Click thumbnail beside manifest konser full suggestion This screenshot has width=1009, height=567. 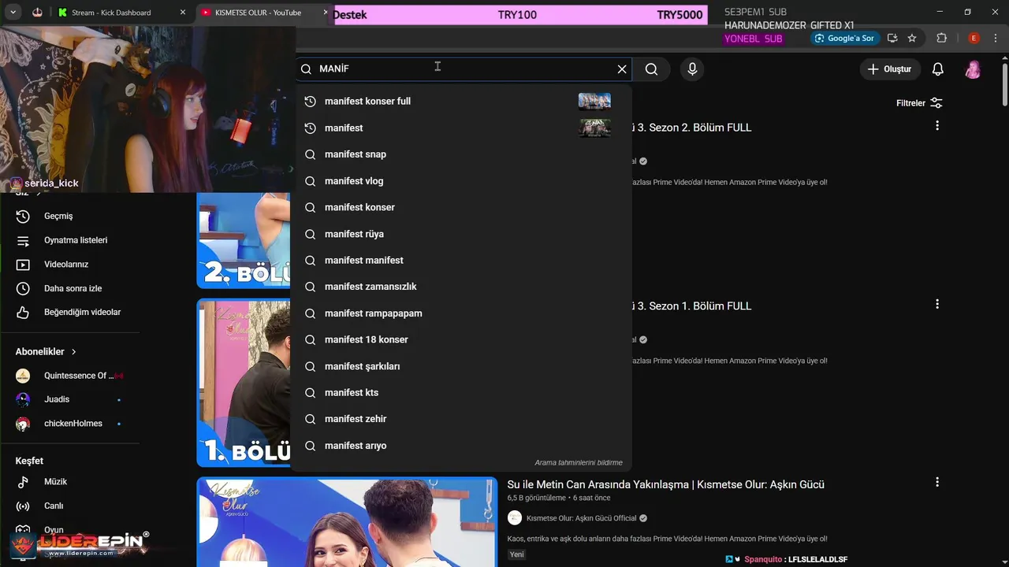(x=594, y=101)
